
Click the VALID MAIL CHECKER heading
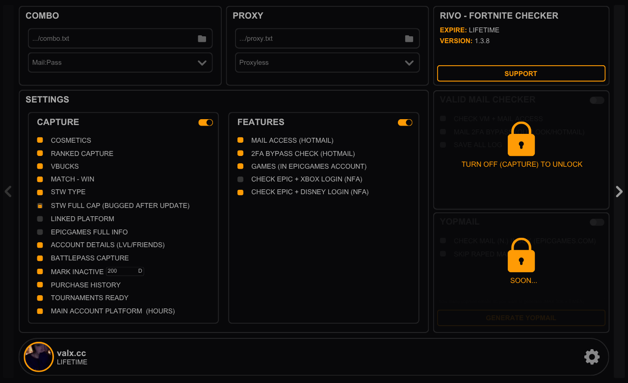tap(488, 100)
